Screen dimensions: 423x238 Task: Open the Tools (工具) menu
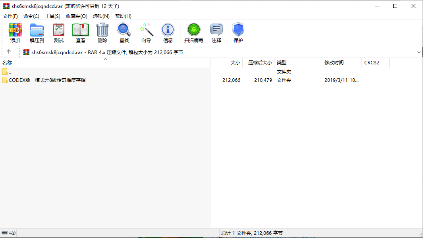coord(52,16)
